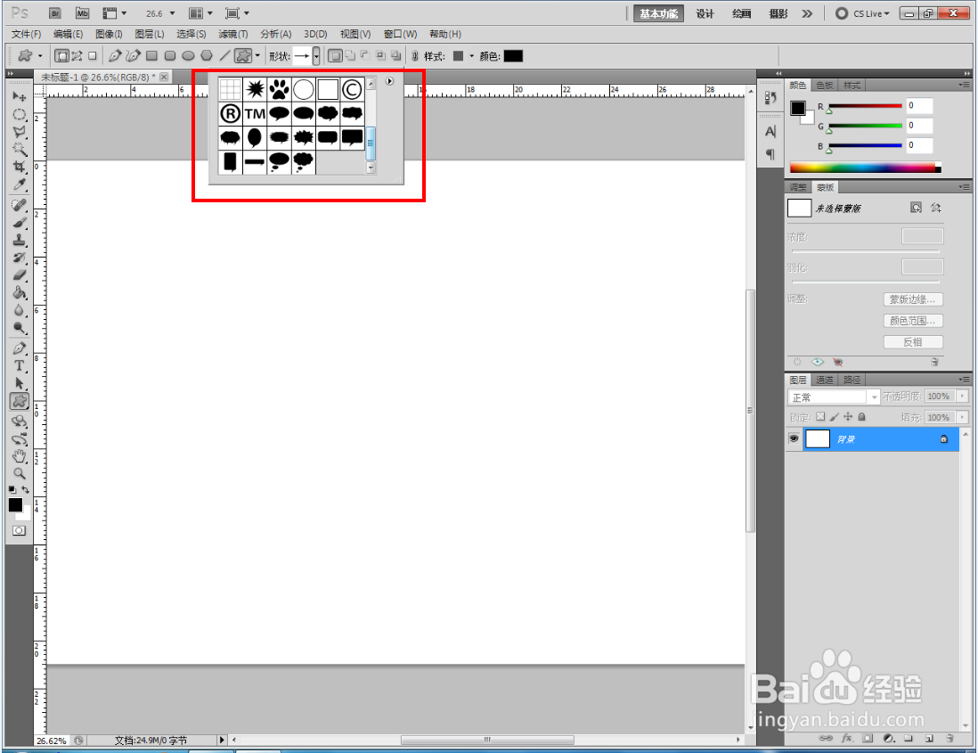
Task: Click the 蒙版边缘... button
Action: 912,300
